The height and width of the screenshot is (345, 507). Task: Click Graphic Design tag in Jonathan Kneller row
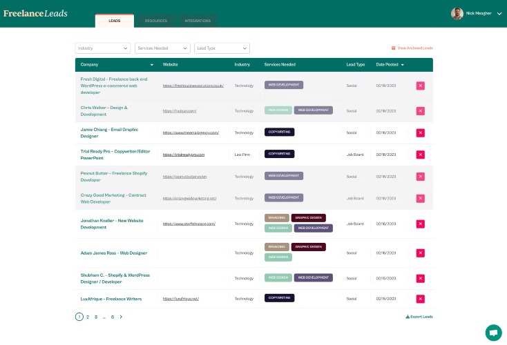point(309,218)
